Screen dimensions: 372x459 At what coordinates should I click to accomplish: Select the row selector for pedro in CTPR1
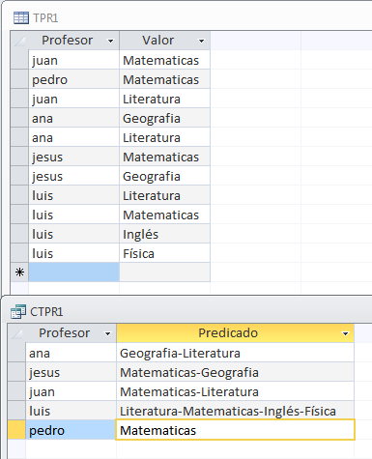[16, 430]
